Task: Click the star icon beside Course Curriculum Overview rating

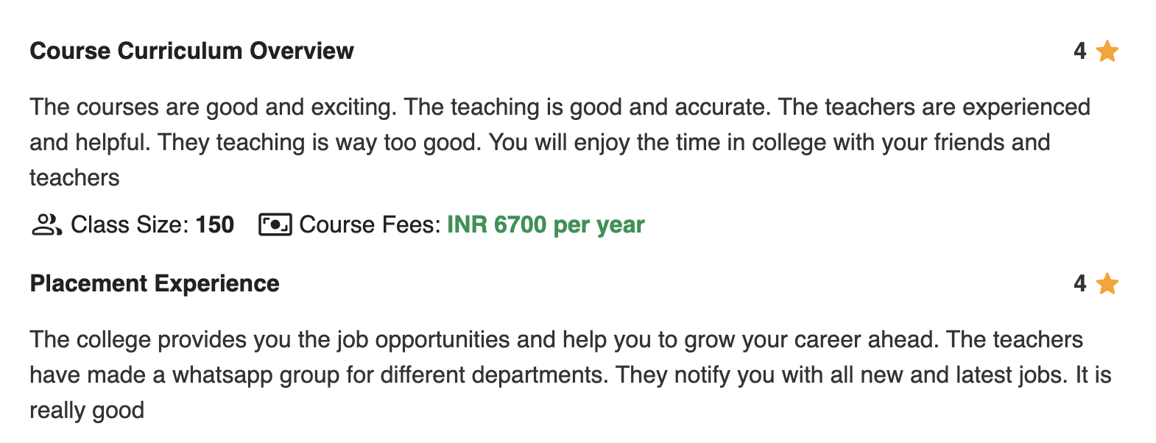Action: click(x=1107, y=52)
